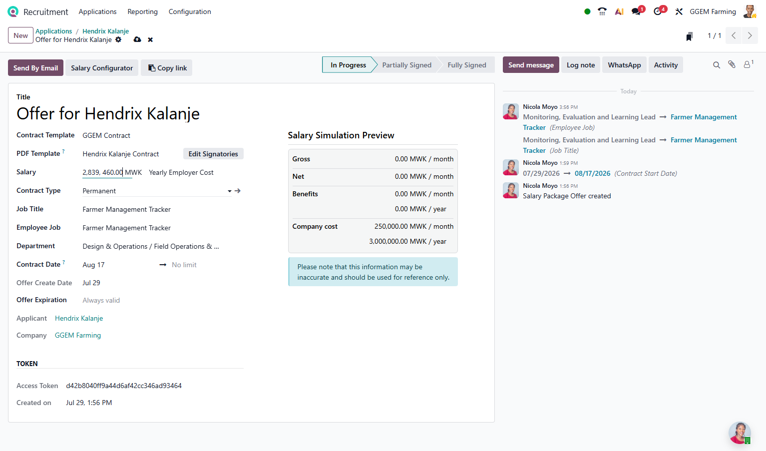Click Send message in chatter

click(531, 65)
